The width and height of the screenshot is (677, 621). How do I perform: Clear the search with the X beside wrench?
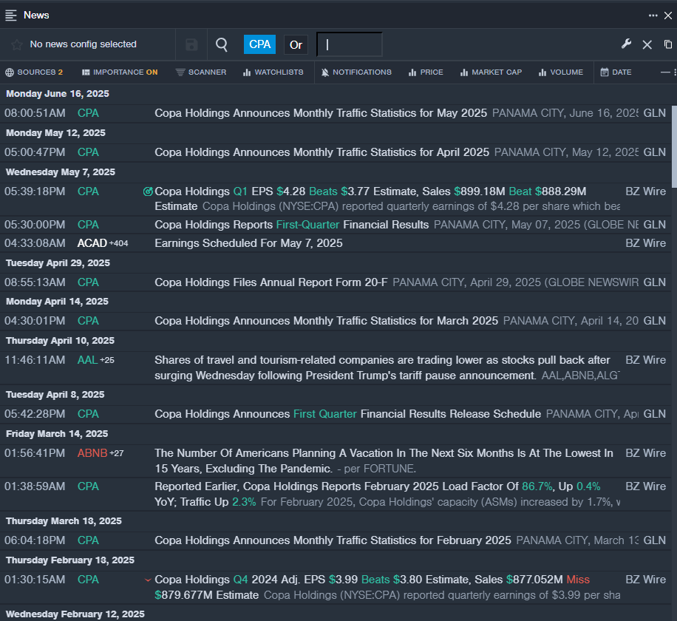[x=647, y=44]
